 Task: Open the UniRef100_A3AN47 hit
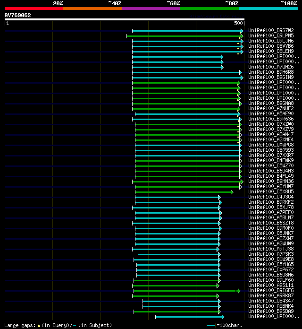click(271, 135)
